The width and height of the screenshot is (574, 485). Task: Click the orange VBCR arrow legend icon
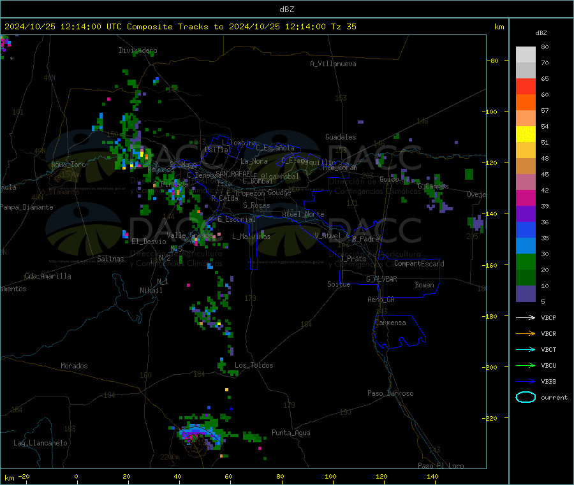tap(526, 333)
